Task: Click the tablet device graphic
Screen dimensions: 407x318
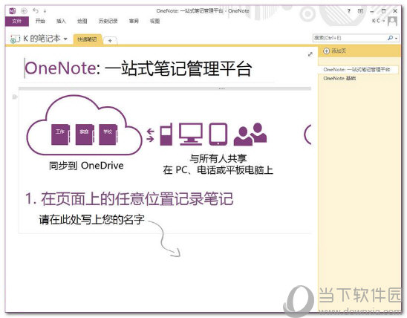Action: tap(218, 134)
